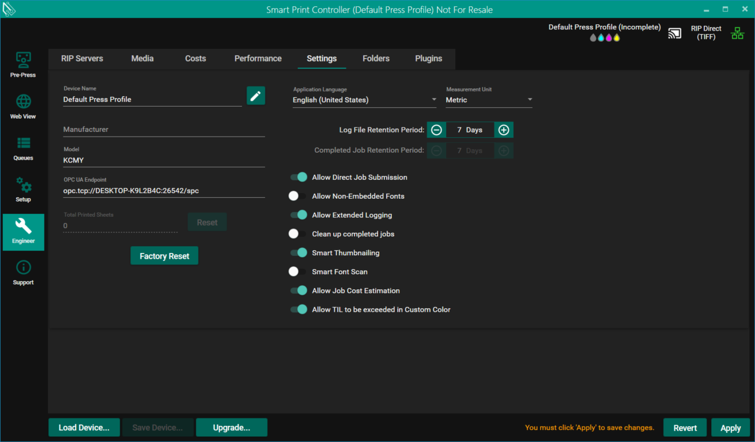This screenshot has height=442, width=755.
Task: Expand the Measurement Unit dropdown
Action: click(489, 100)
